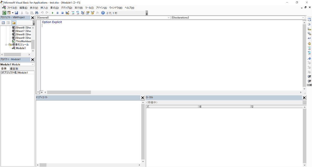
Task: Open the 編集(E) menu
Action: [x=23, y=8]
